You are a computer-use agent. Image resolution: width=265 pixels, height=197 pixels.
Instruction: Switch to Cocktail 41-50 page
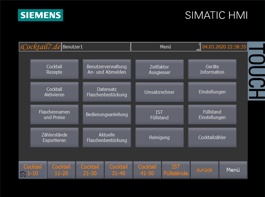[147, 170]
